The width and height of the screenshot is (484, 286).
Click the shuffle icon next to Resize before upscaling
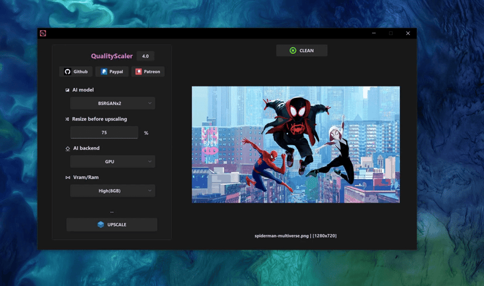click(x=67, y=119)
